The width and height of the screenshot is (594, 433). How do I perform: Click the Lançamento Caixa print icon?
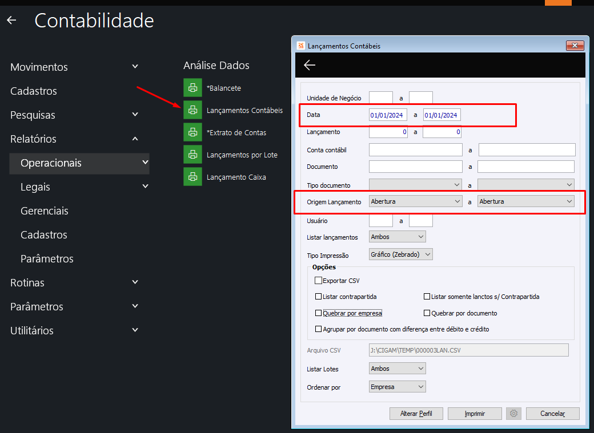pos(192,177)
